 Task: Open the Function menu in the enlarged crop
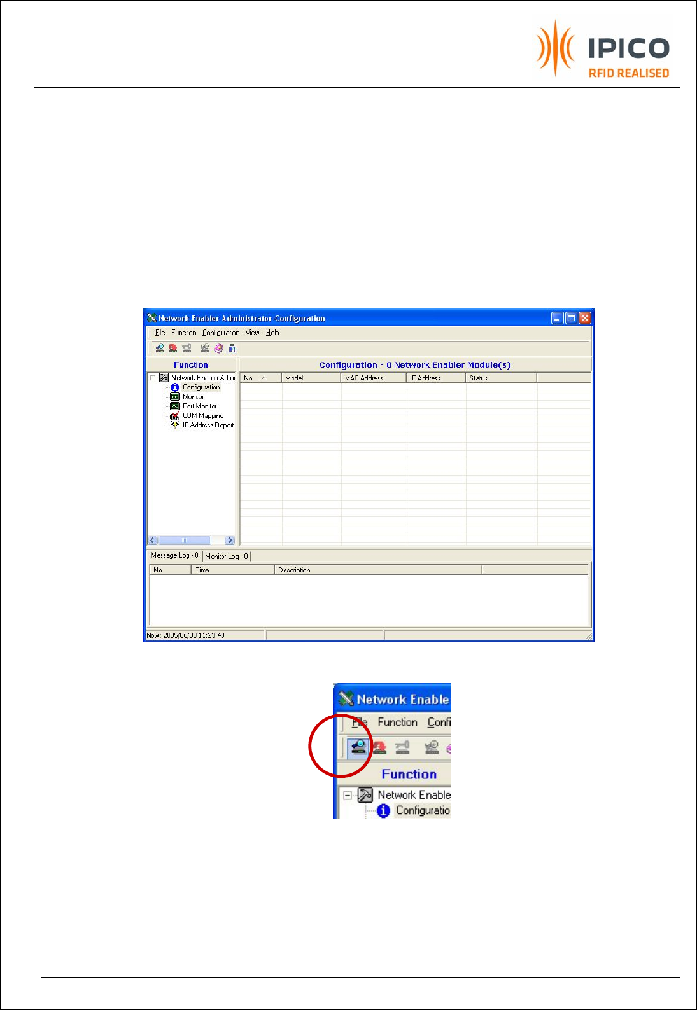point(397,723)
